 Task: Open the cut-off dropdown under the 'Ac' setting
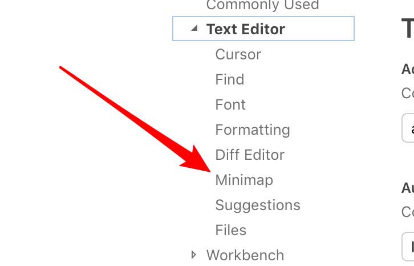(408, 128)
